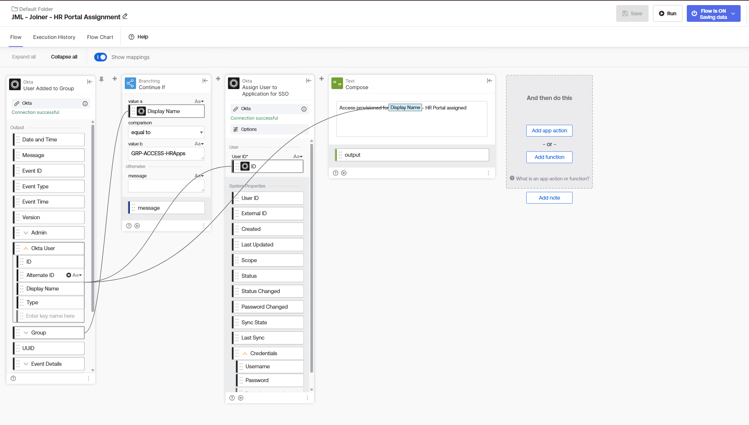Click Add note
The image size is (749, 425).
point(549,198)
